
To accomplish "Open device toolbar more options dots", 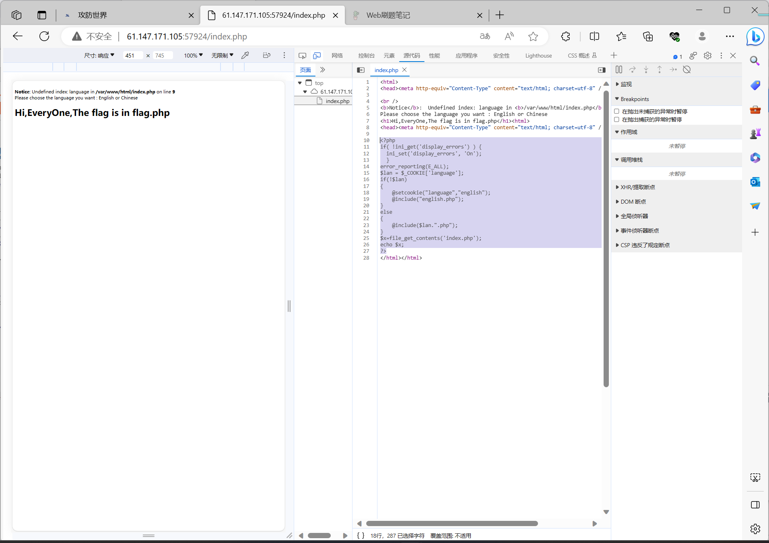I will [x=284, y=56].
